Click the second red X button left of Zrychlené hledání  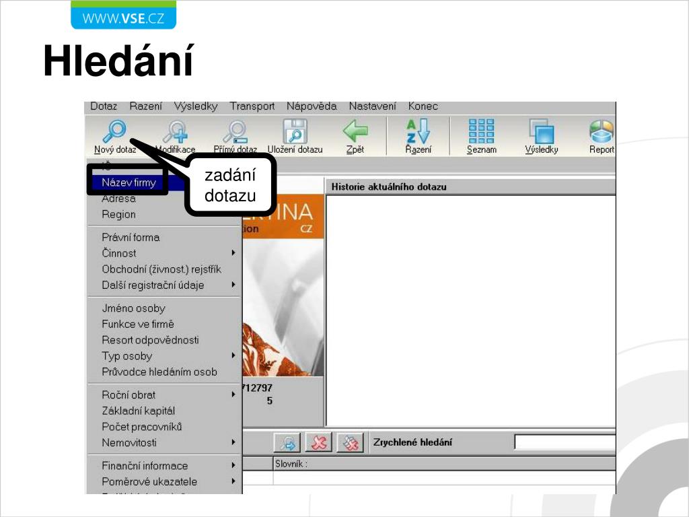tap(350, 442)
